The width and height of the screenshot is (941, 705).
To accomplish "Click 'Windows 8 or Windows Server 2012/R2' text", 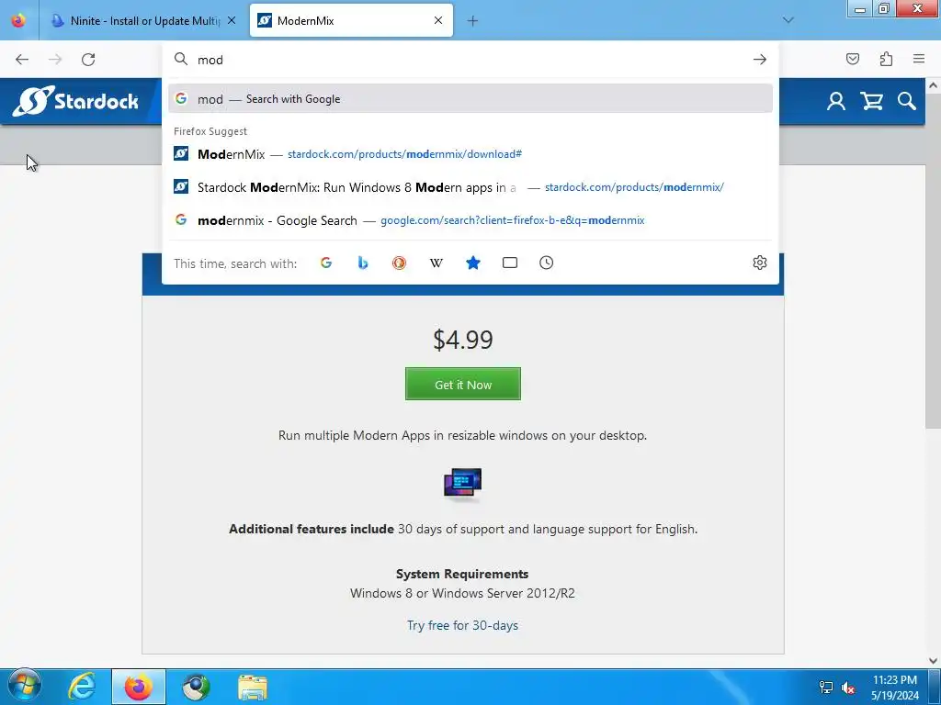I will (x=462, y=593).
